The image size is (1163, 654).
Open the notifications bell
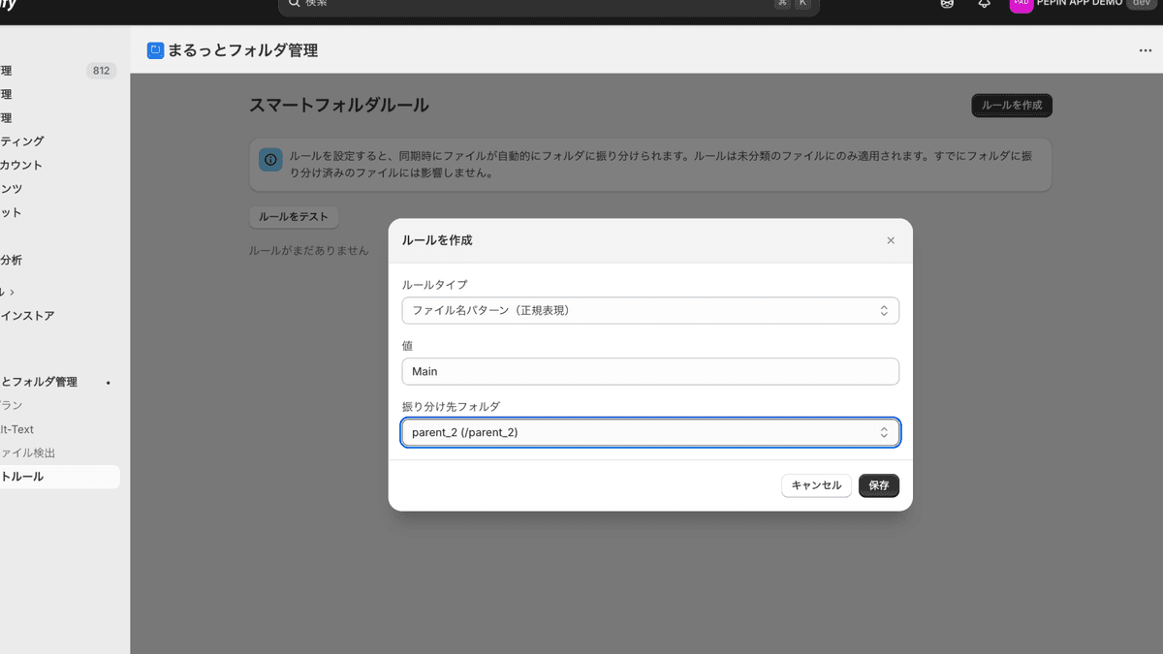click(x=984, y=4)
